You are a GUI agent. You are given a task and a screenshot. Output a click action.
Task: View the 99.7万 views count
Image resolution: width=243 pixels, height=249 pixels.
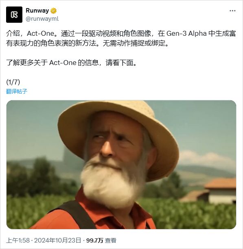95,240
